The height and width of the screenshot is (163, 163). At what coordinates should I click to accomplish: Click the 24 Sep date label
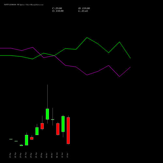click(26, 155)
